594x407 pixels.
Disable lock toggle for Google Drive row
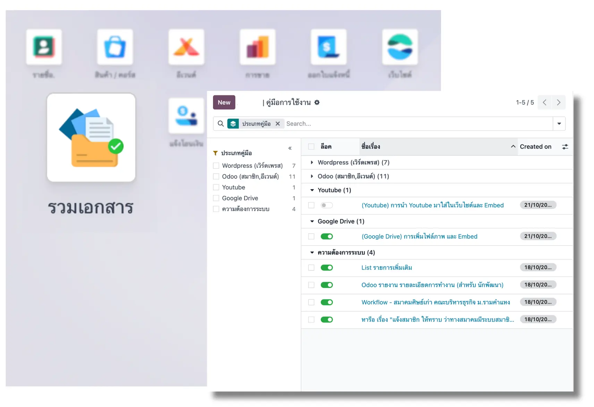point(326,236)
